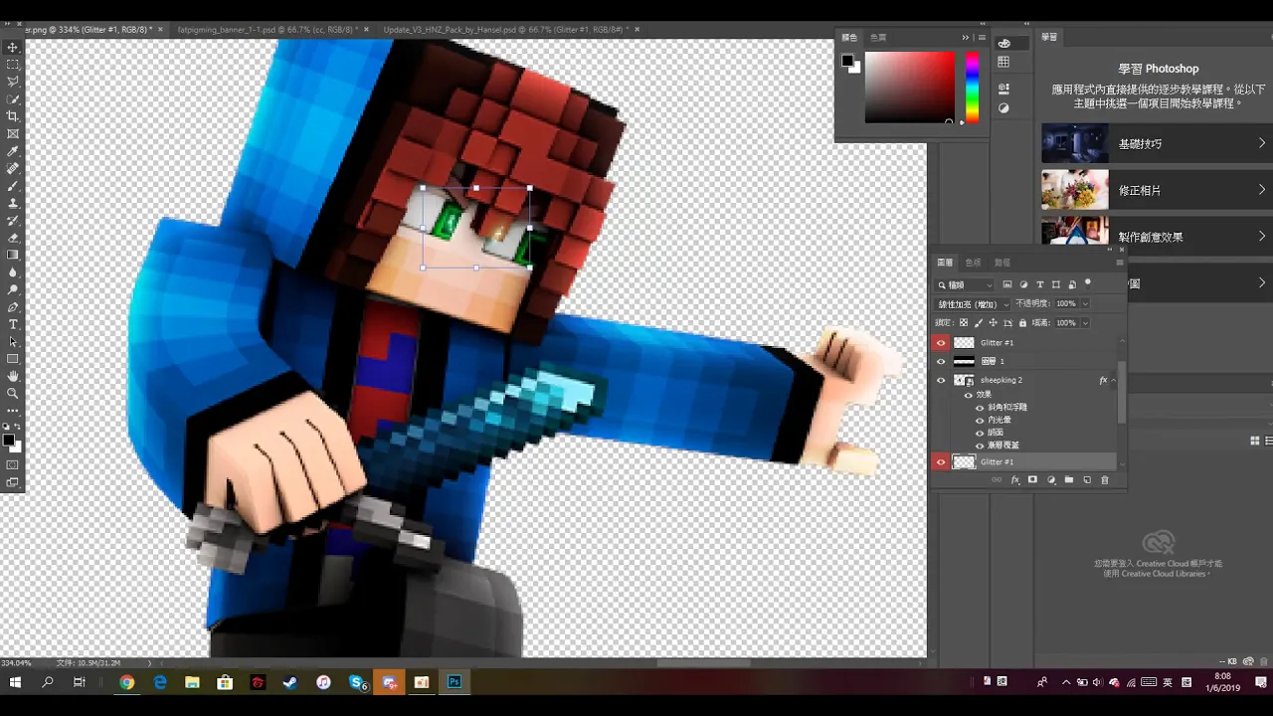
Task: Switch to the 色票 swatches tab
Action: coord(878,37)
